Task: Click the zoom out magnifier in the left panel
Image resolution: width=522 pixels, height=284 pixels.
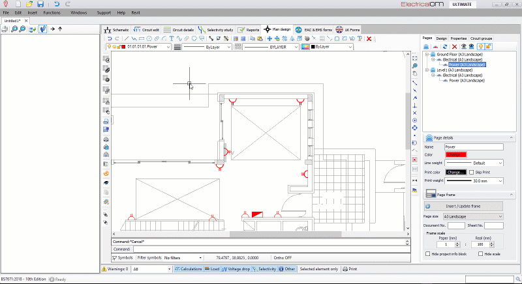Action: click(22, 29)
